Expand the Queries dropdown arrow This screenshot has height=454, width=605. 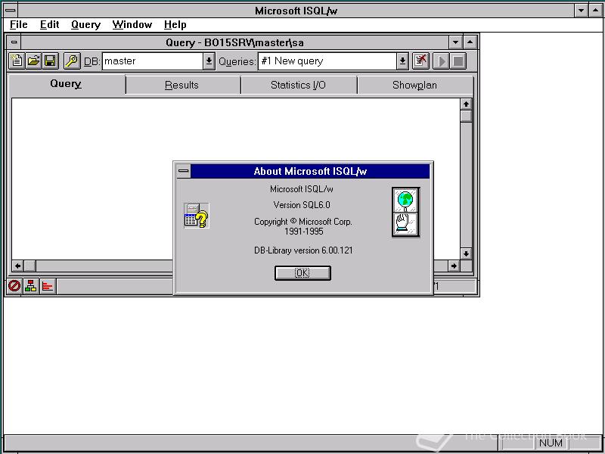402,61
